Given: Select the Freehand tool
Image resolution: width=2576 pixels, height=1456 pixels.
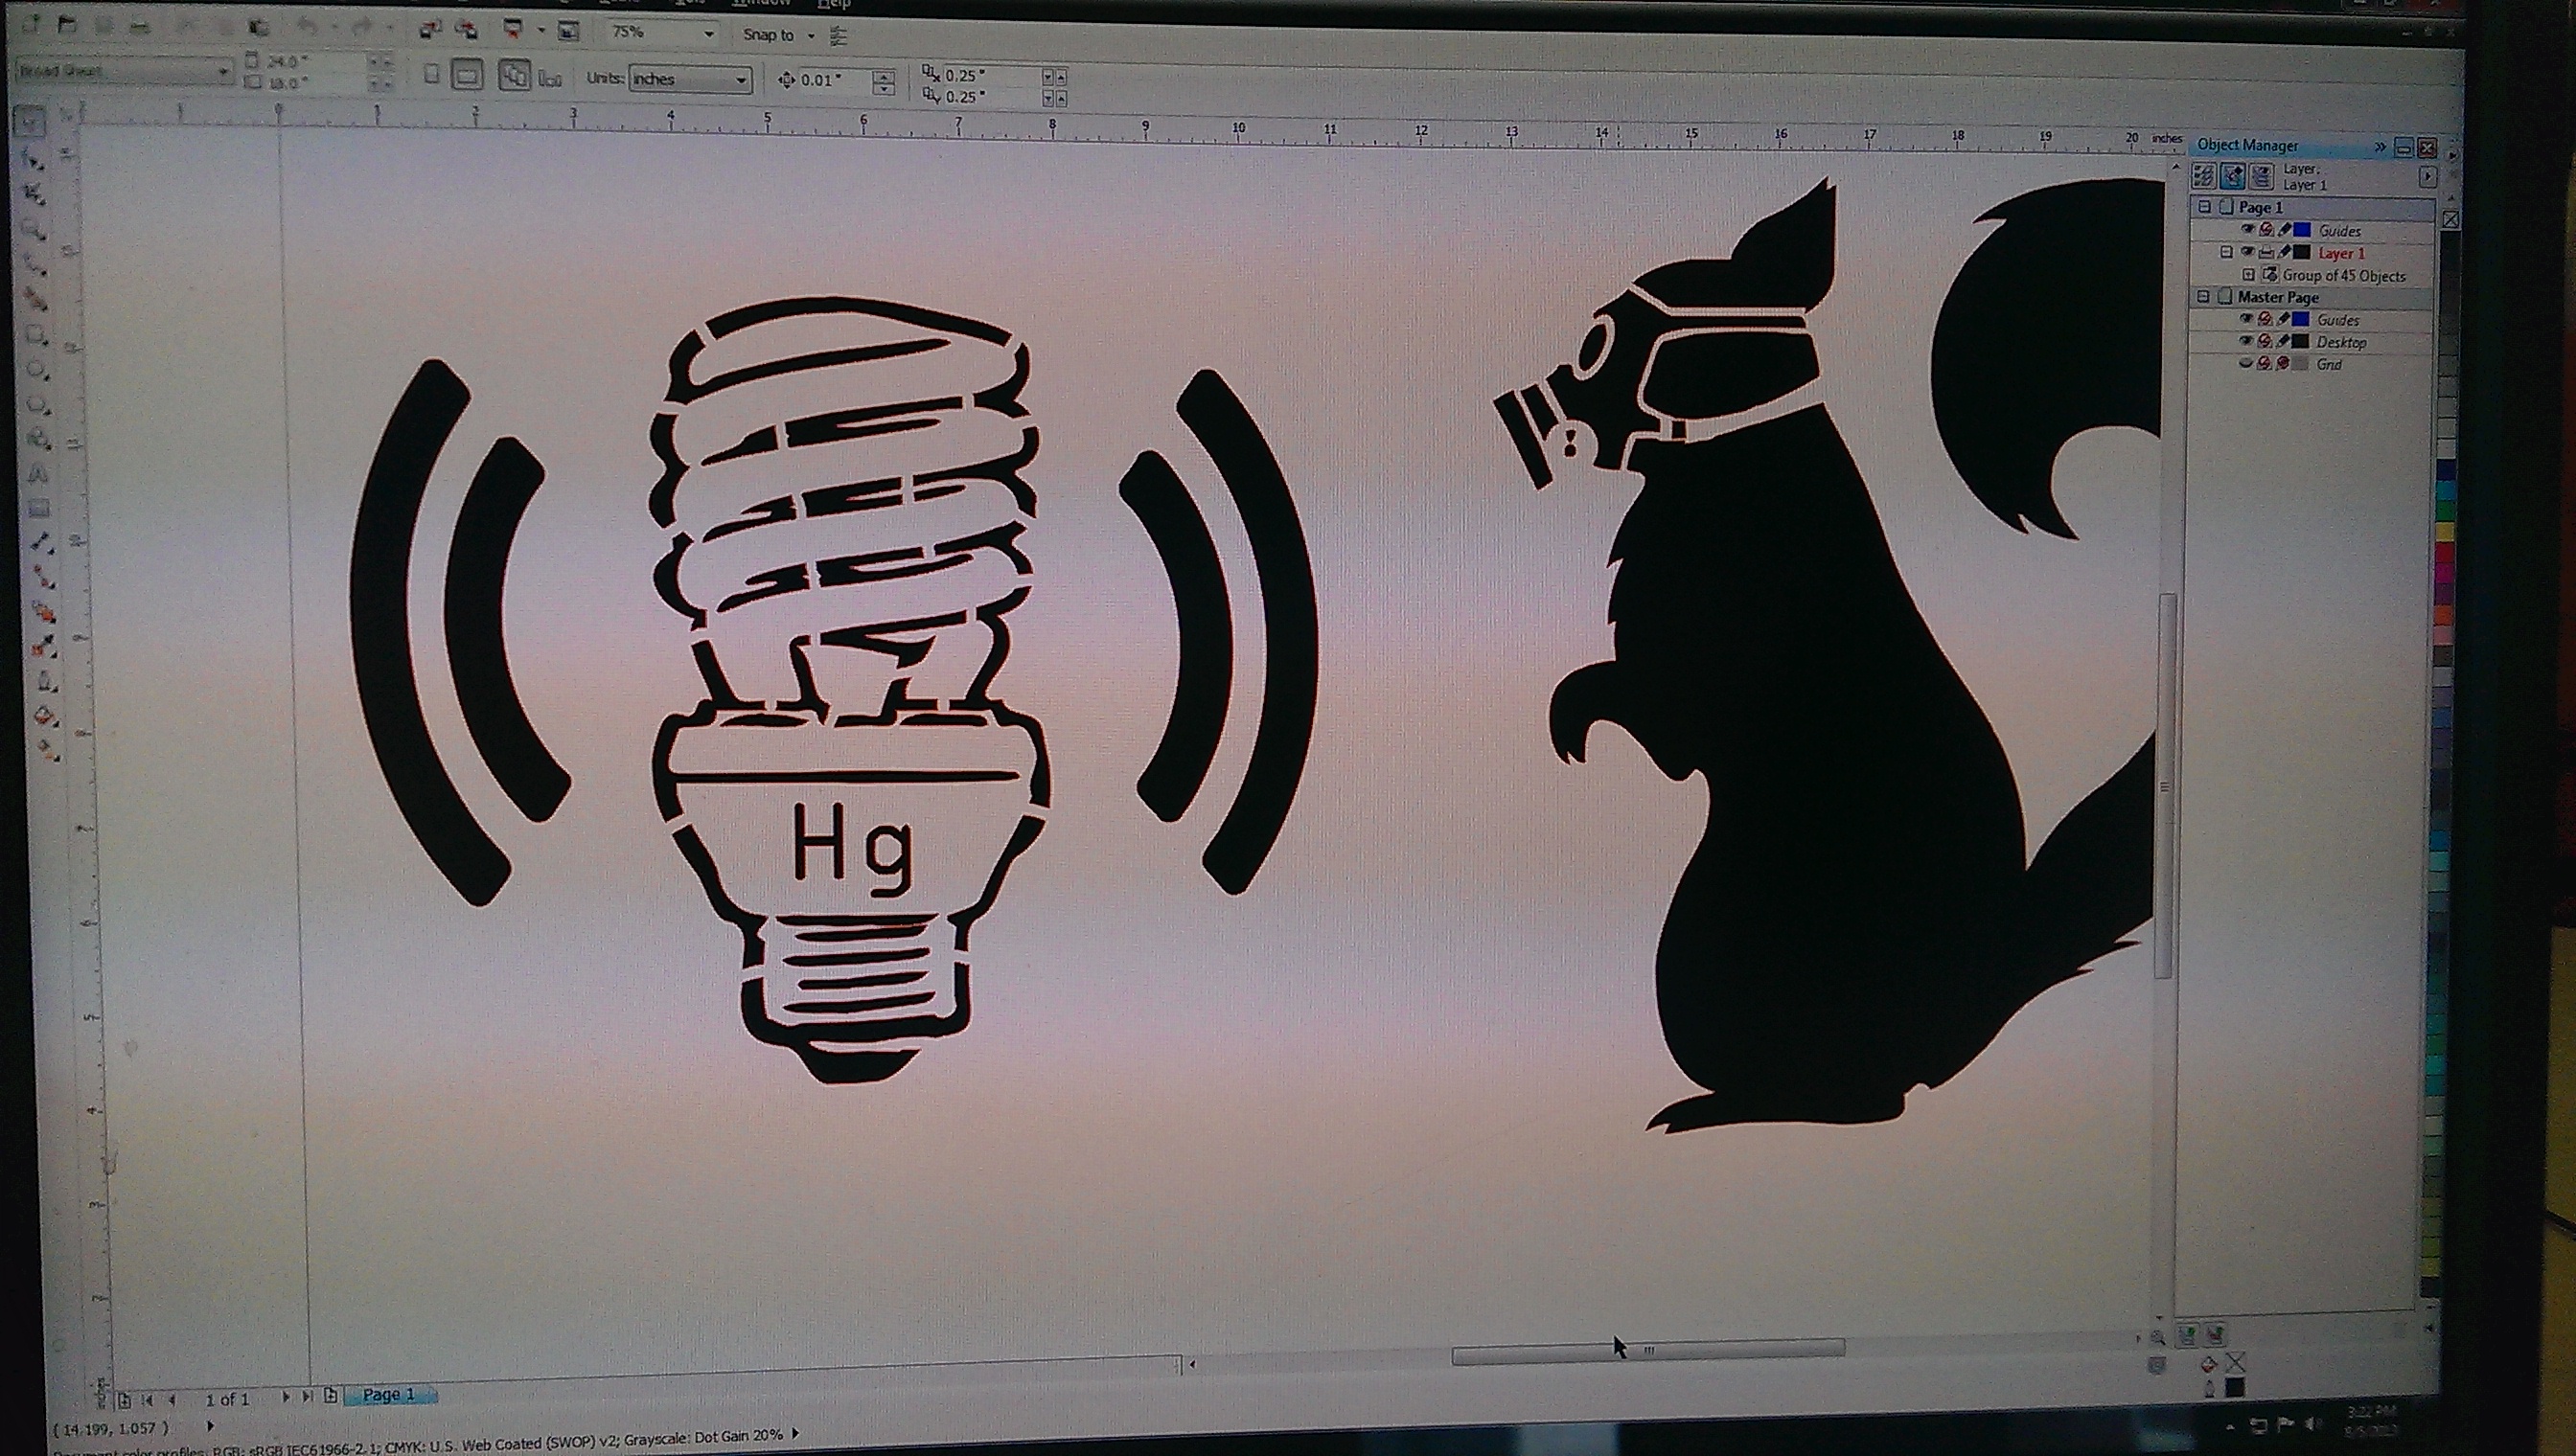Looking at the screenshot, I should 36,266.
